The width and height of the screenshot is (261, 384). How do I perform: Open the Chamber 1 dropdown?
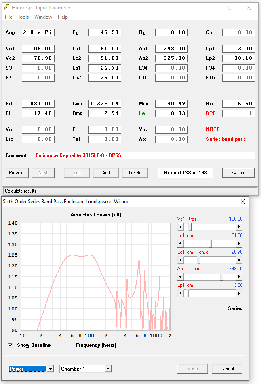point(108,369)
